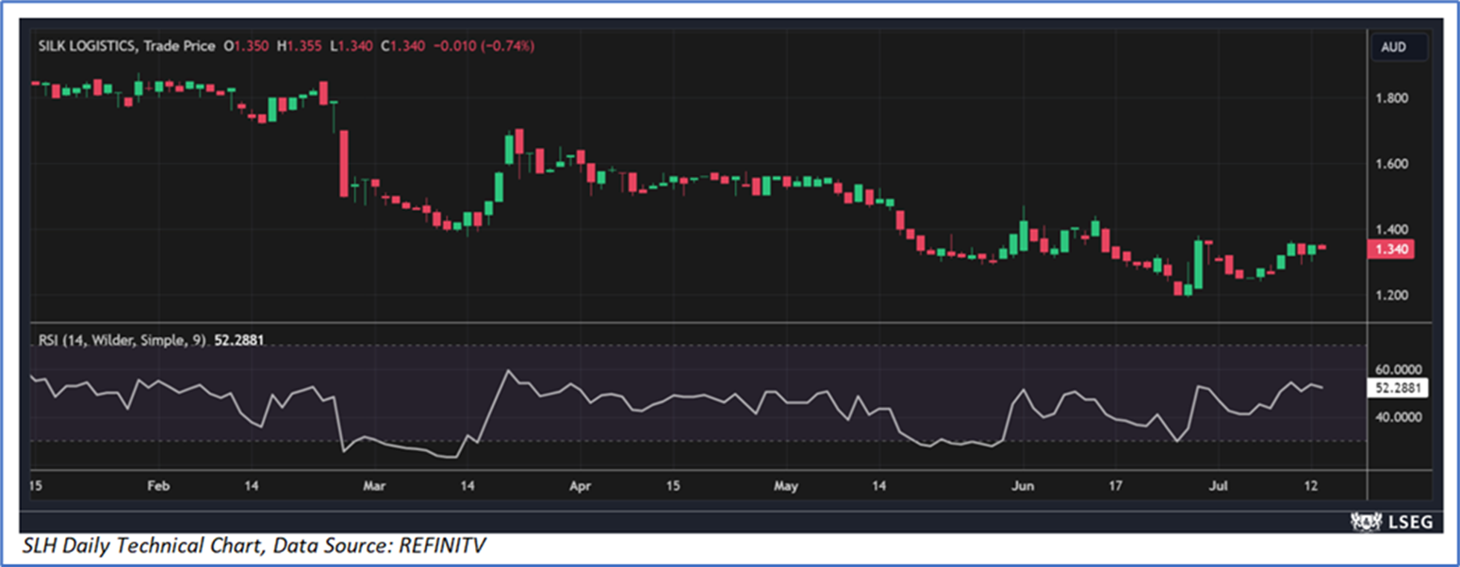Image resolution: width=1460 pixels, height=567 pixels.
Task: Pick the May date marker
Action: coord(785,486)
